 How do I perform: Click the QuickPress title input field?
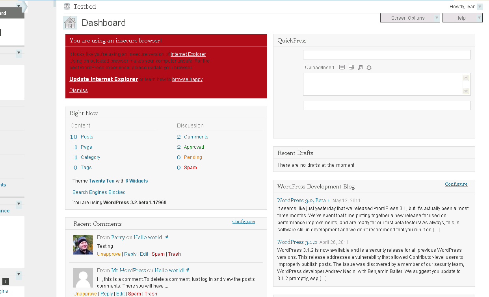pos(387,55)
